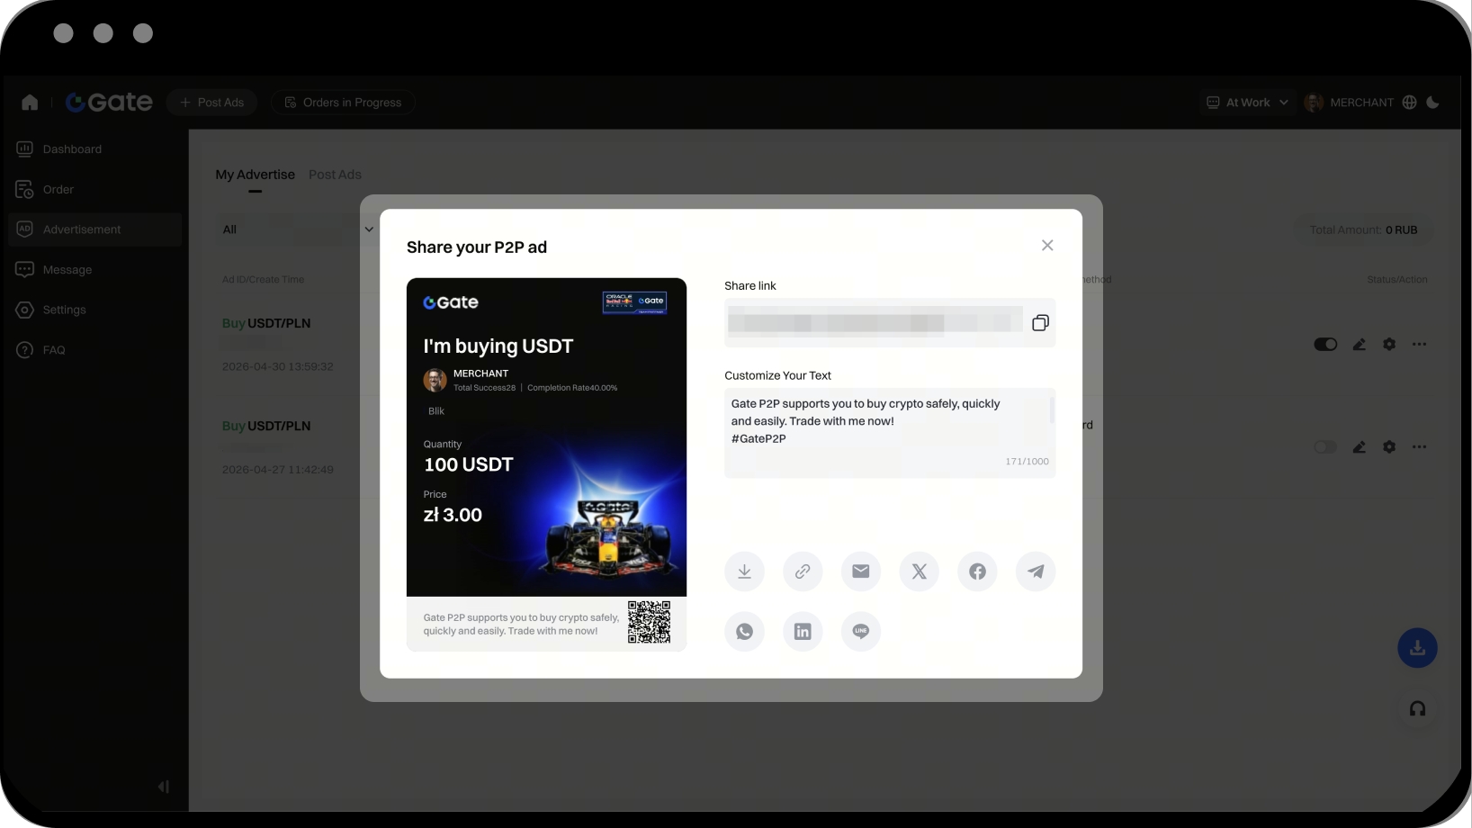Viewport: 1472px width, 828px height.
Task: Expand the At Work status dropdown
Action: click(x=1248, y=103)
